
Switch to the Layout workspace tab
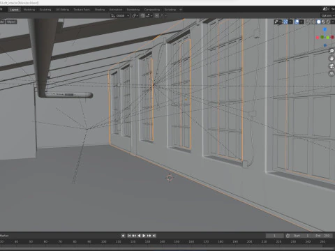coord(15,10)
